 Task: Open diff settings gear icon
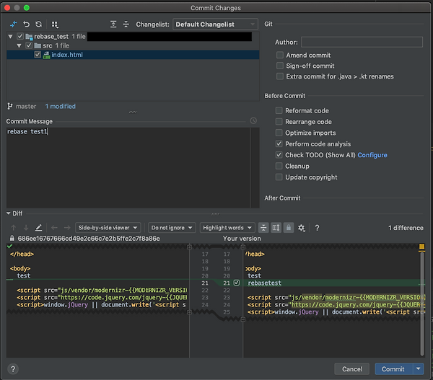point(301,228)
